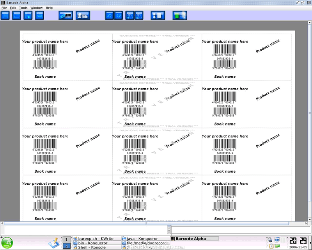Click the Save floppy disk icon
The width and height of the screenshot is (312, 250).
click(x=28, y=15)
